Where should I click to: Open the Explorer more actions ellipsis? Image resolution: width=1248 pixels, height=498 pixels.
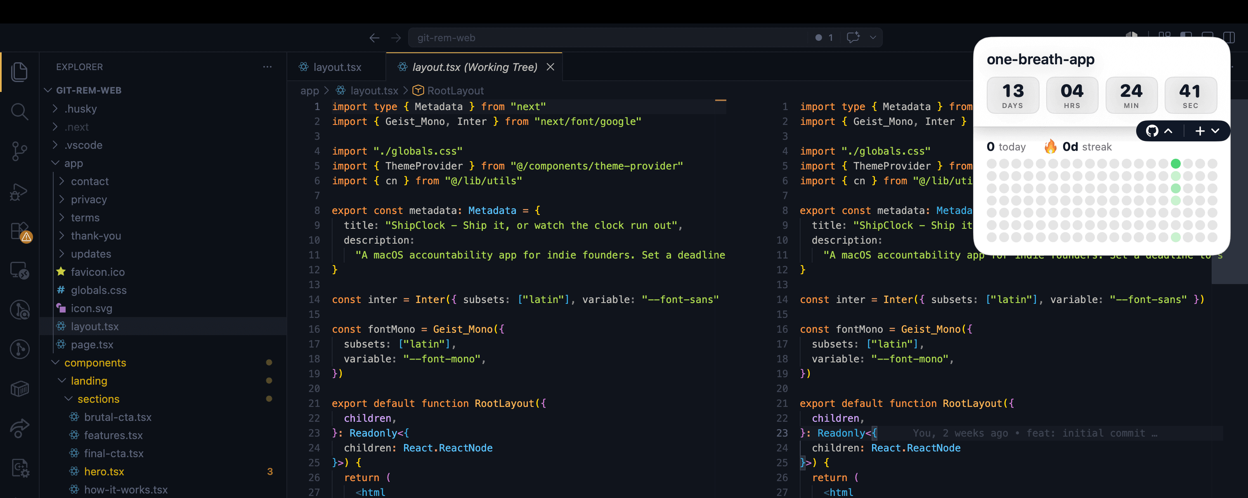pos(267,67)
